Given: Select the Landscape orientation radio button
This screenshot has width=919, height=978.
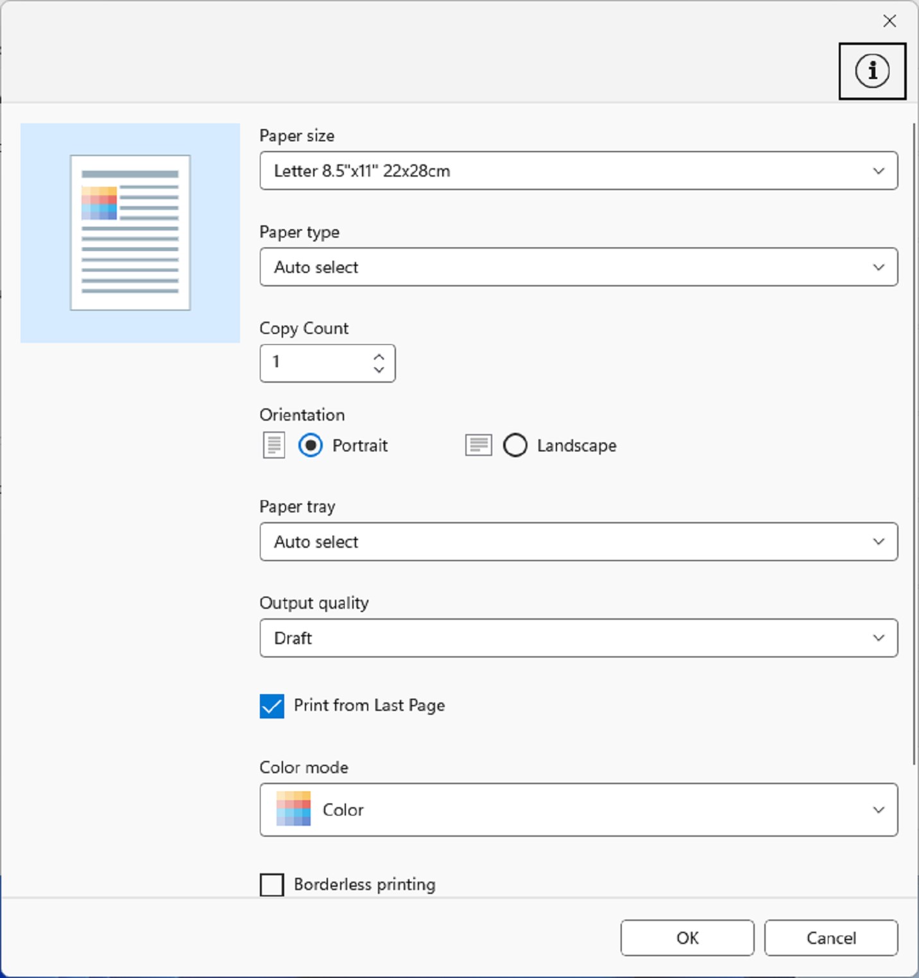Looking at the screenshot, I should click(x=515, y=445).
